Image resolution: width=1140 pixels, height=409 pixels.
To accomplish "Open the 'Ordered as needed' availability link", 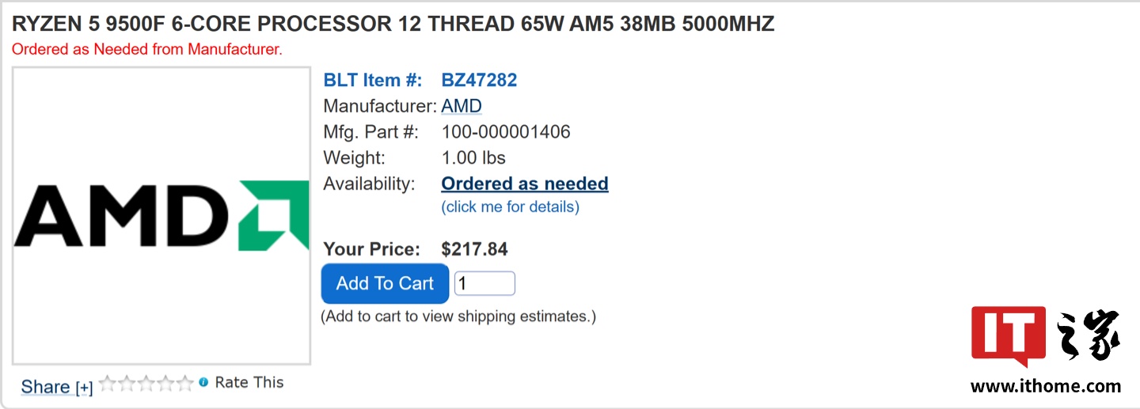I will 525,184.
